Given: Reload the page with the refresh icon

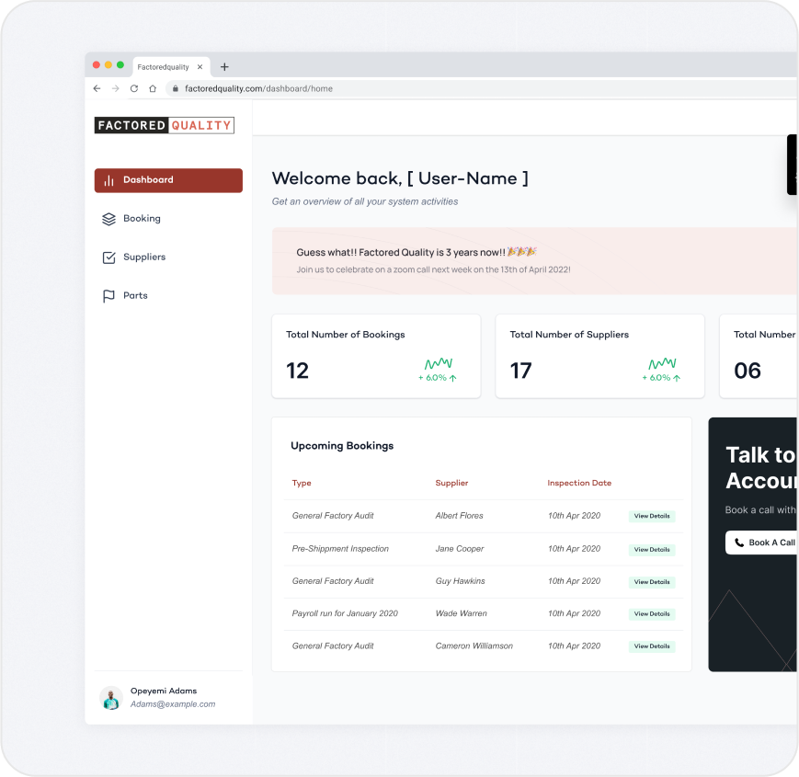Looking at the screenshot, I should click(134, 88).
